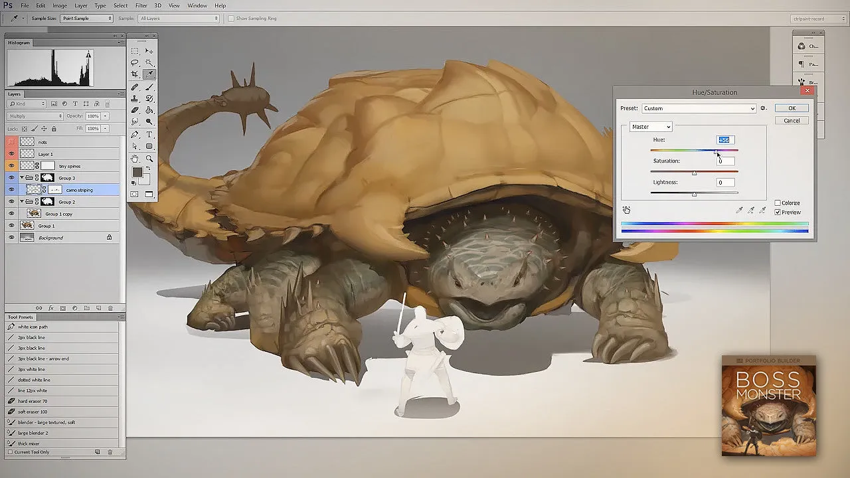Select the History Brush tool
This screenshot has height=478, width=850.
click(149, 98)
